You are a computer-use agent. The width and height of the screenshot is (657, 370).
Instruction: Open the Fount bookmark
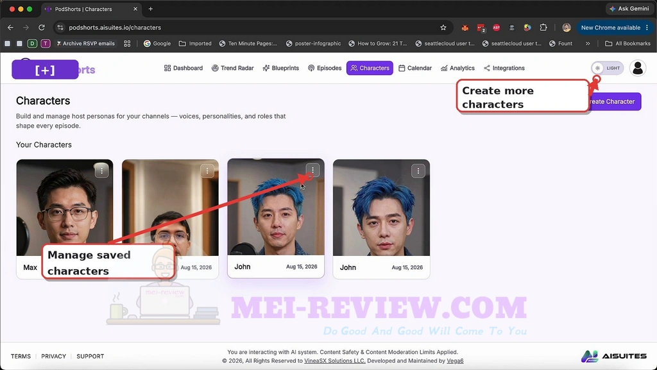point(561,44)
